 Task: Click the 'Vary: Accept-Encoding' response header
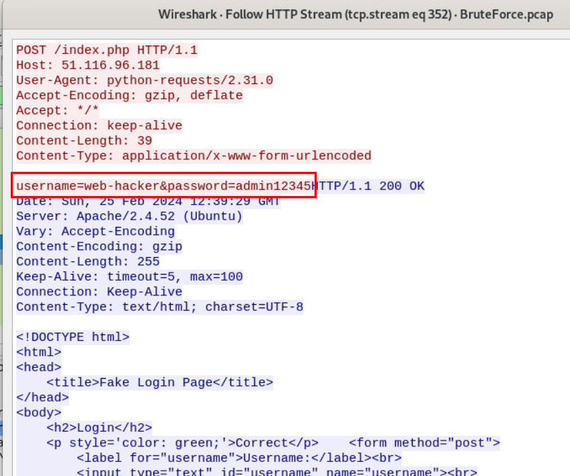coord(95,231)
